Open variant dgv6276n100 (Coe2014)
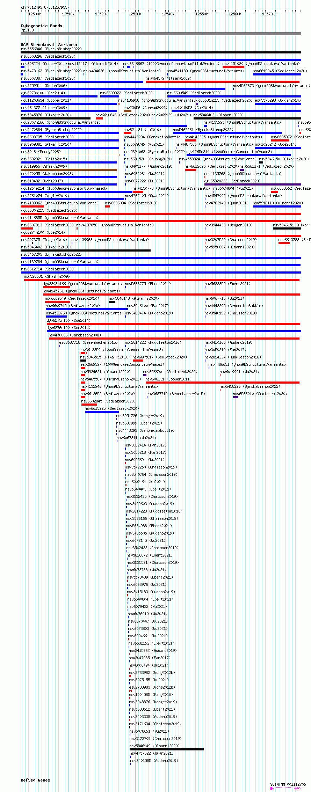The image size is (311, 792). click(x=68, y=328)
